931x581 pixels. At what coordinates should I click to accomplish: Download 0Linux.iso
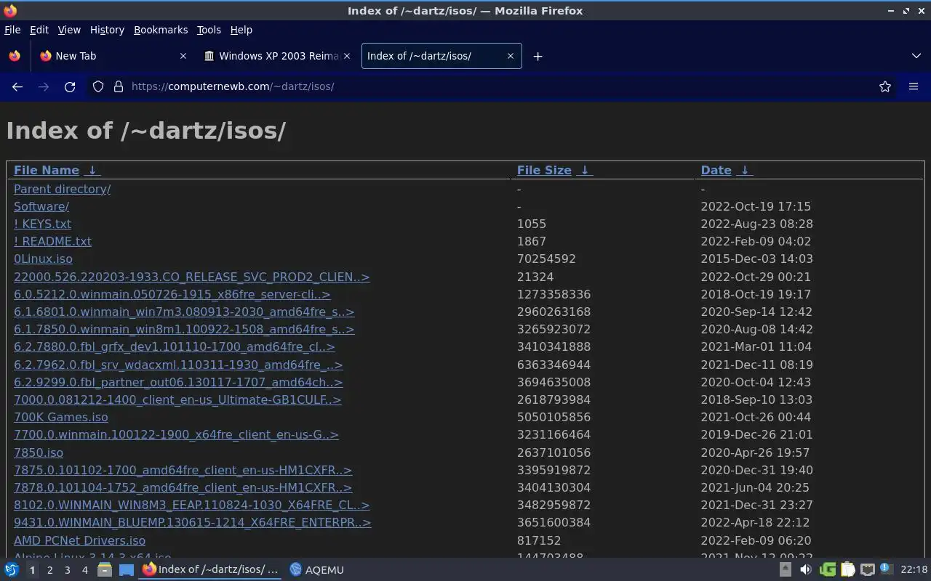[x=43, y=259]
